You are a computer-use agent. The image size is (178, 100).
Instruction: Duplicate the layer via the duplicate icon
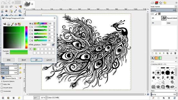[167, 53]
